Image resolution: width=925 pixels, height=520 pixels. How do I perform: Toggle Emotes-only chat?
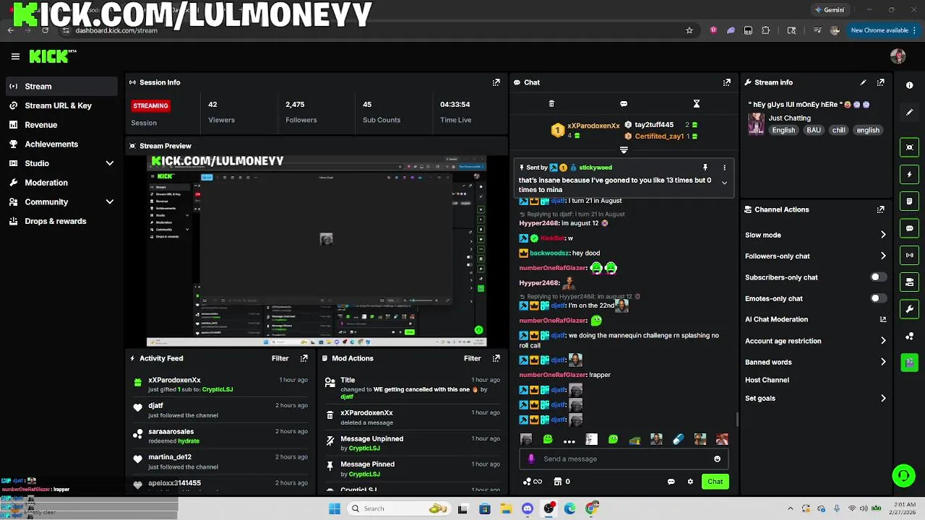point(878,298)
